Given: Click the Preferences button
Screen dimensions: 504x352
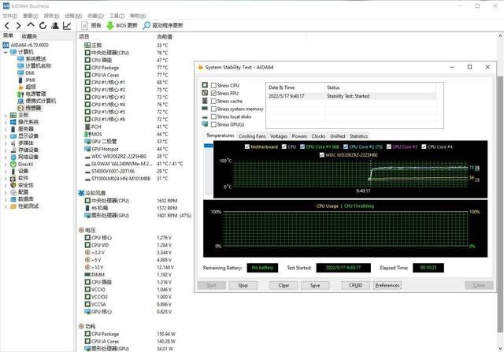Looking at the screenshot, I should [387, 285].
